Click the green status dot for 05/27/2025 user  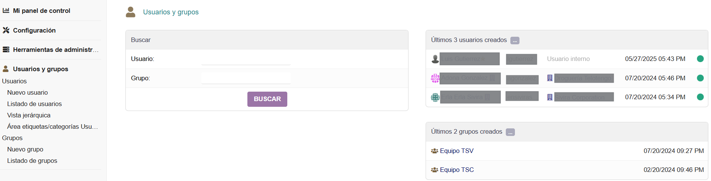pos(700,59)
